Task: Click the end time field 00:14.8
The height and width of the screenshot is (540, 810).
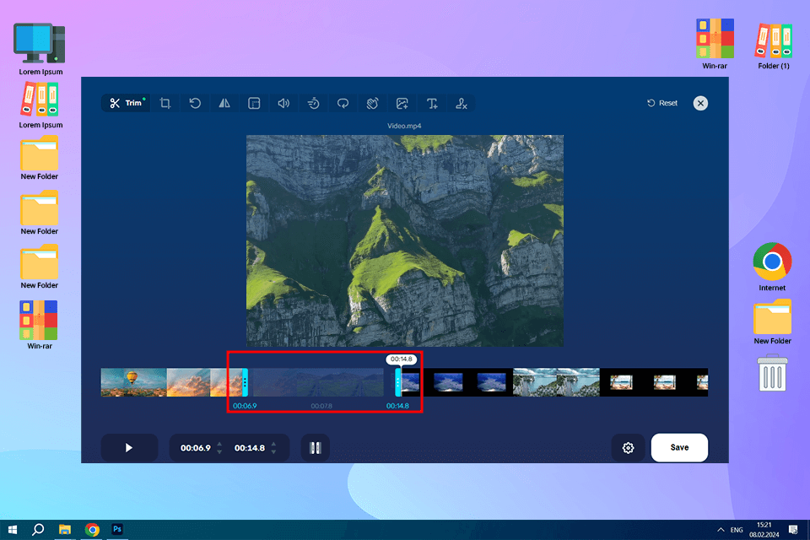Action: coord(250,448)
